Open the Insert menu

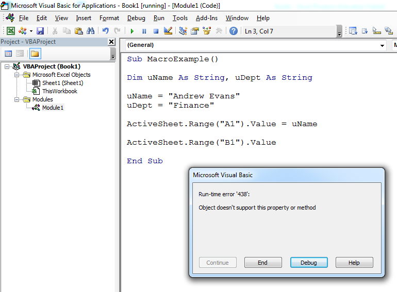[x=84, y=18]
